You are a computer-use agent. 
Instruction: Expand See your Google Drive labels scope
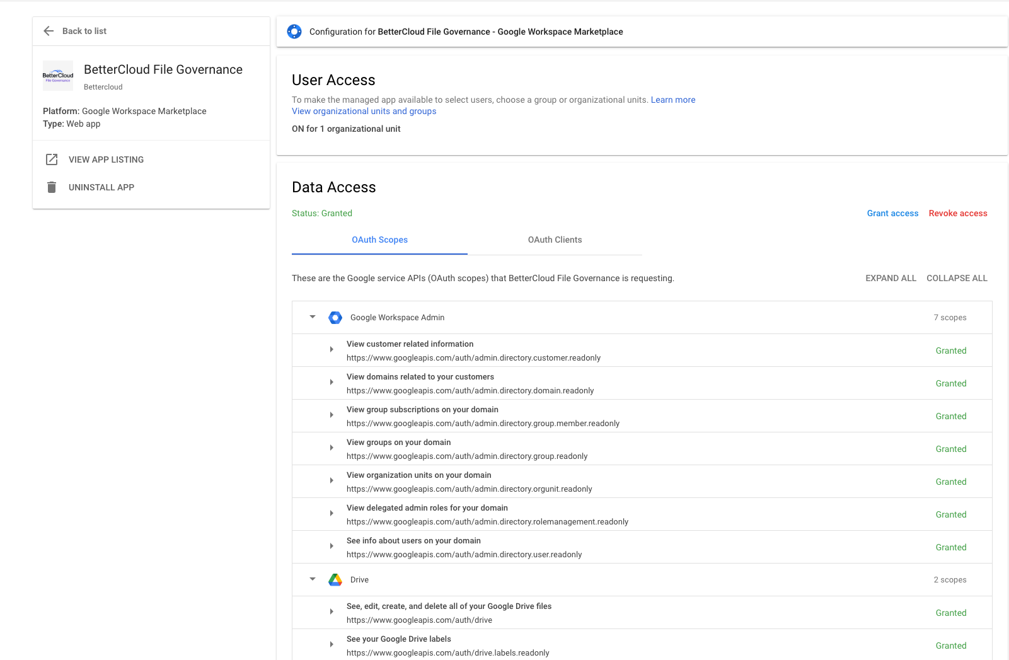coord(332,644)
